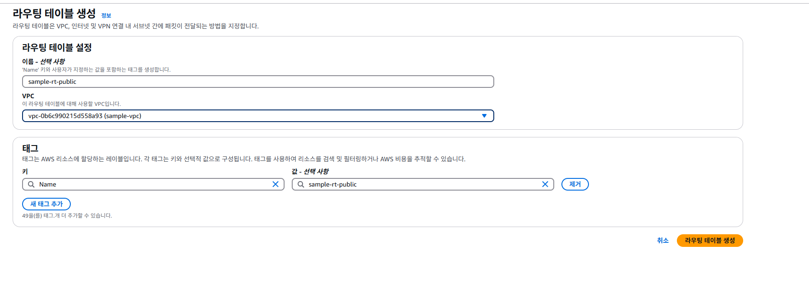Click the 취소 cancel link

pyautogui.click(x=663, y=241)
